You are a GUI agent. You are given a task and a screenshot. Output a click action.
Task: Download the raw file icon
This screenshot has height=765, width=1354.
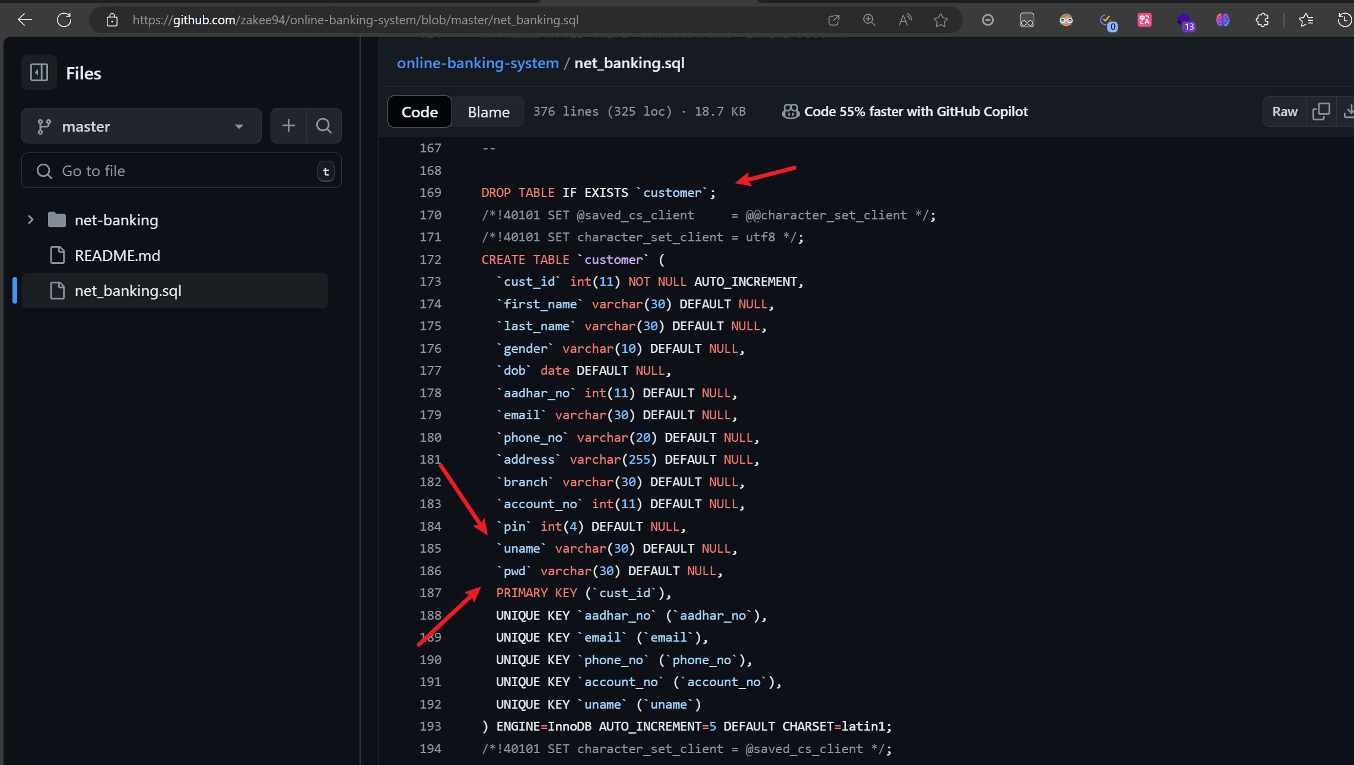coord(1347,111)
